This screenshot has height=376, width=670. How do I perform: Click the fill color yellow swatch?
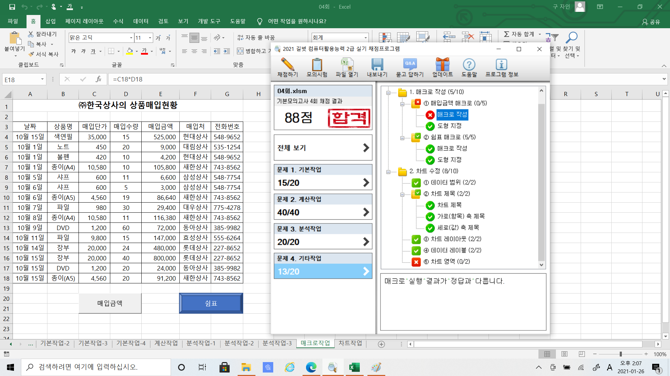pyautogui.click(x=129, y=51)
